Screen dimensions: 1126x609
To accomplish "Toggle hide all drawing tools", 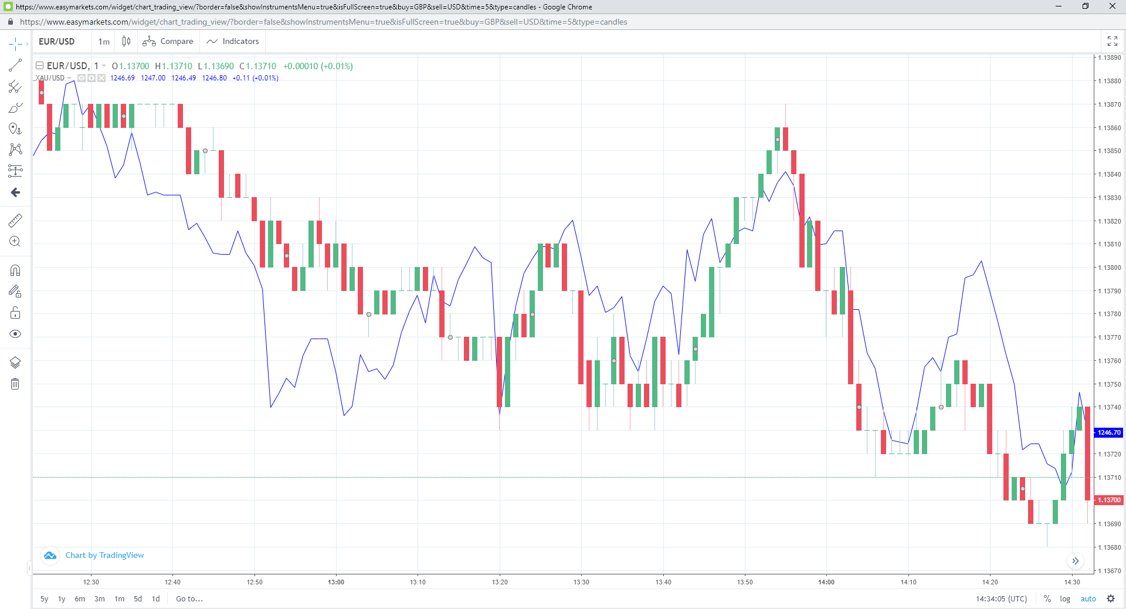I will [15, 334].
